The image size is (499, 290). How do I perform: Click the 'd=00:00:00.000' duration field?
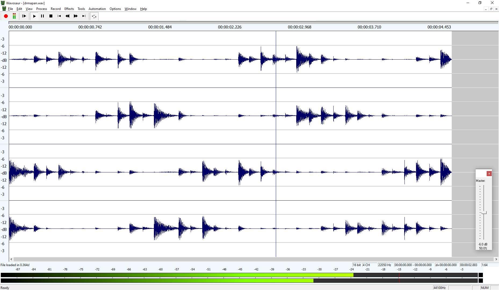click(x=447, y=265)
